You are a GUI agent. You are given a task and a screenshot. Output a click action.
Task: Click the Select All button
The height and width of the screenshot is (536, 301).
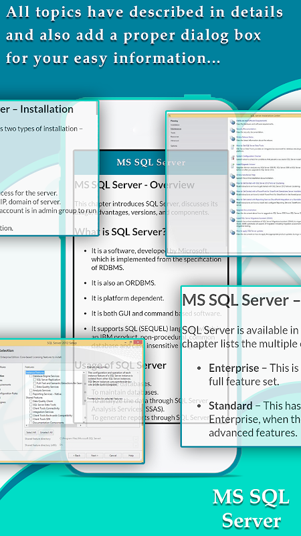pos(31,432)
